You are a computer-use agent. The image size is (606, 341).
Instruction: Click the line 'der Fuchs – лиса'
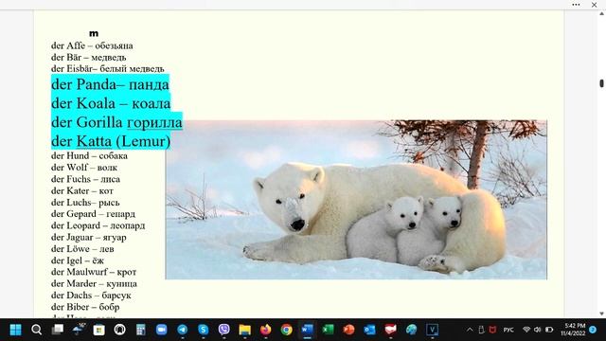point(85,179)
